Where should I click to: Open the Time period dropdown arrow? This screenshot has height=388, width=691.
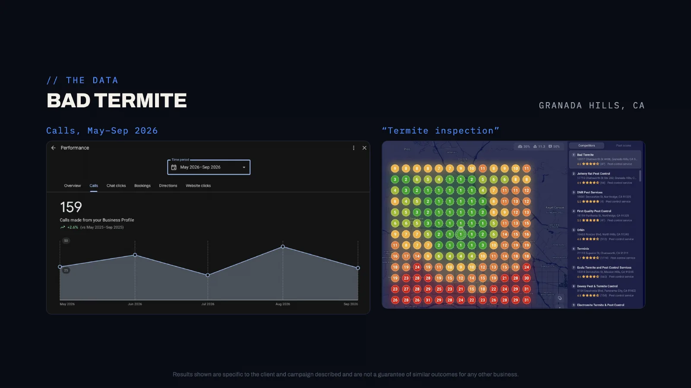coord(244,167)
